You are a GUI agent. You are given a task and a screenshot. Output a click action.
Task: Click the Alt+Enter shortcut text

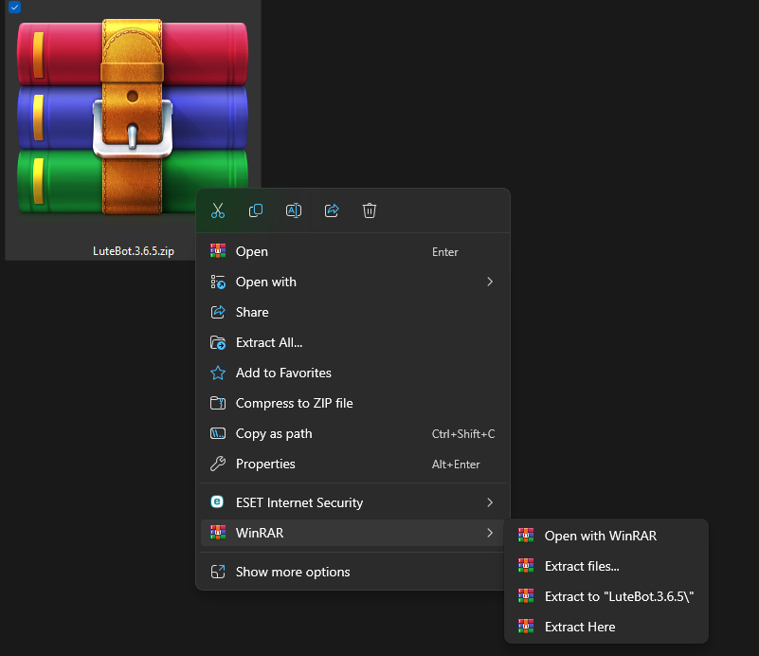pos(456,465)
